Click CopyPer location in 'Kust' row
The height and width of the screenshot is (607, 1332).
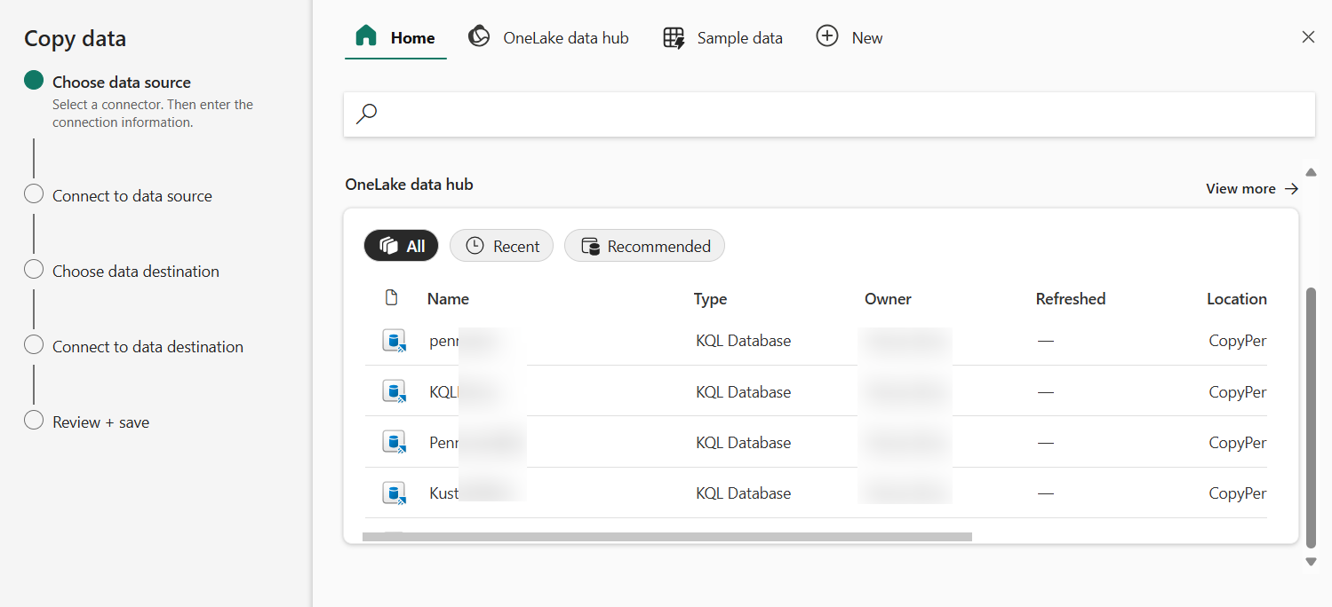[x=1238, y=493]
